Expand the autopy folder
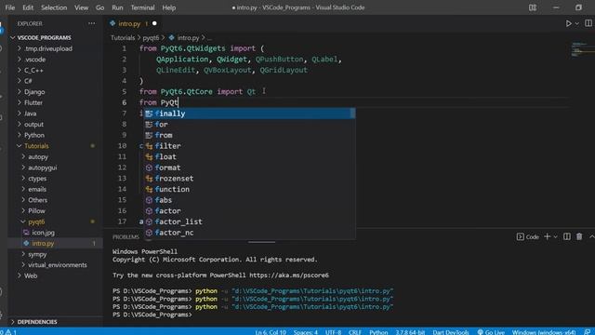The width and height of the screenshot is (595, 335). tap(38, 157)
